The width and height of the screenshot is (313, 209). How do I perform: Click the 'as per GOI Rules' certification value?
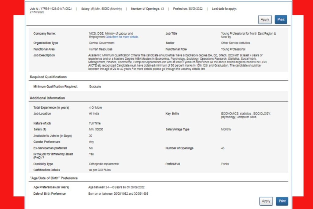pos(100,170)
